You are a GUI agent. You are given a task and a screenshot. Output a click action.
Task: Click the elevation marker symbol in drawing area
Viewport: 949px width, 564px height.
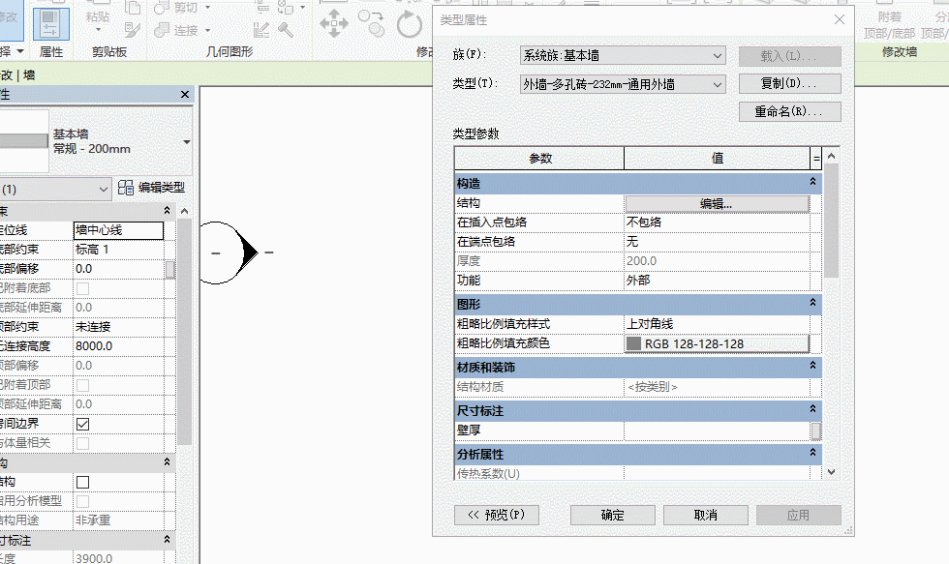pyautogui.click(x=230, y=252)
